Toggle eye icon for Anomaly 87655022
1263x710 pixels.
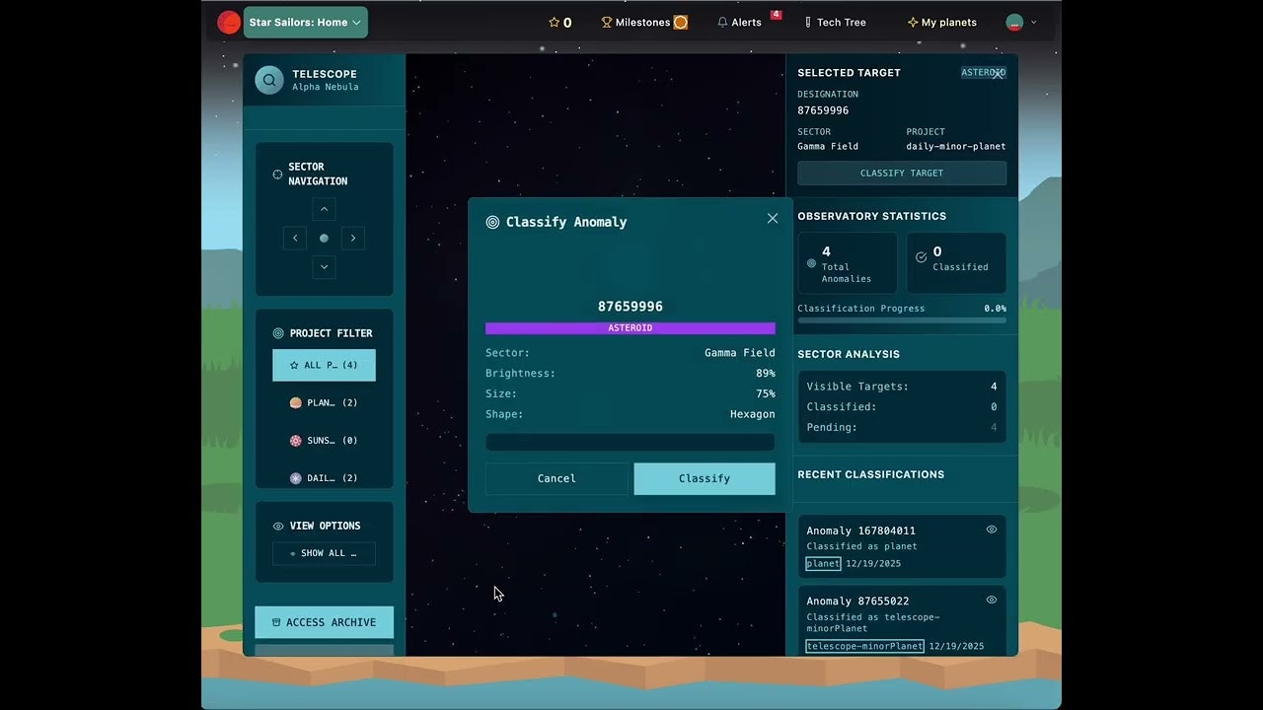(x=992, y=600)
